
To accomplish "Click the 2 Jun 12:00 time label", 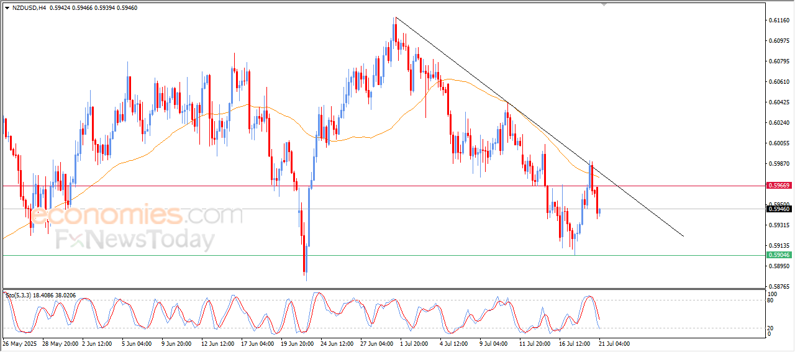I will [98, 343].
